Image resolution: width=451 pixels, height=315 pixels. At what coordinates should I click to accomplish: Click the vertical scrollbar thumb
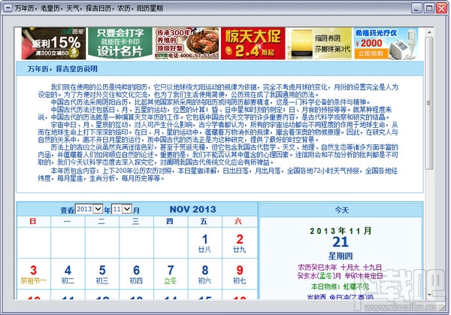[429, 103]
